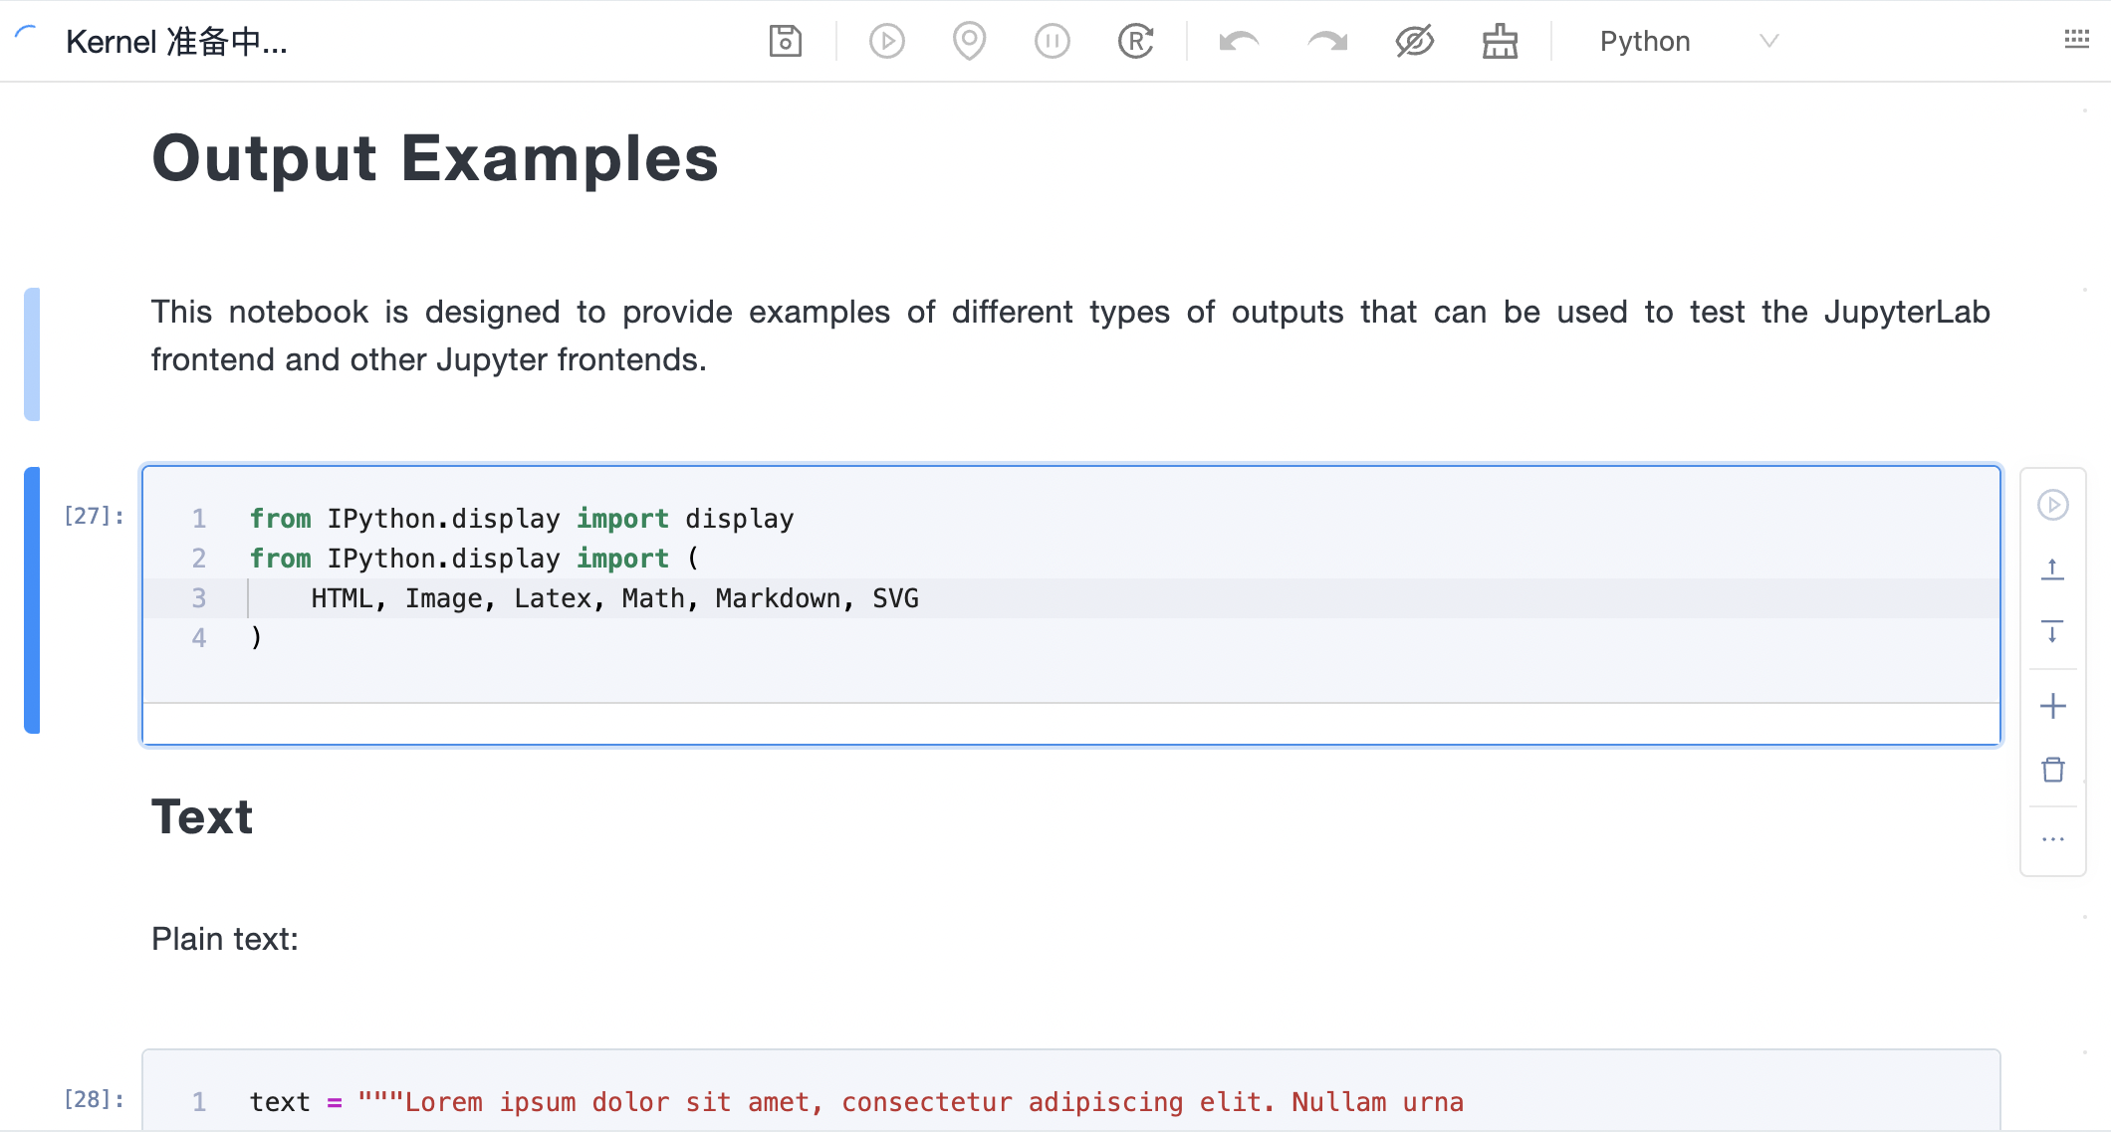The height and width of the screenshot is (1133, 2111).
Task: Click the locate pin icon in toolbar
Action: point(969,41)
